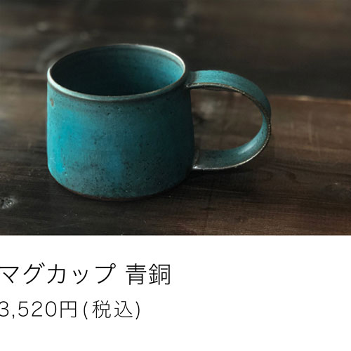The width and height of the screenshot is (351, 351).
Task: Click the white space right of product title
Action: point(261,274)
